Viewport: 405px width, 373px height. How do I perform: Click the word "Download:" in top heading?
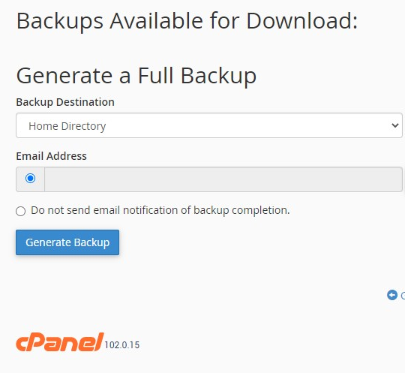[x=302, y=21]
